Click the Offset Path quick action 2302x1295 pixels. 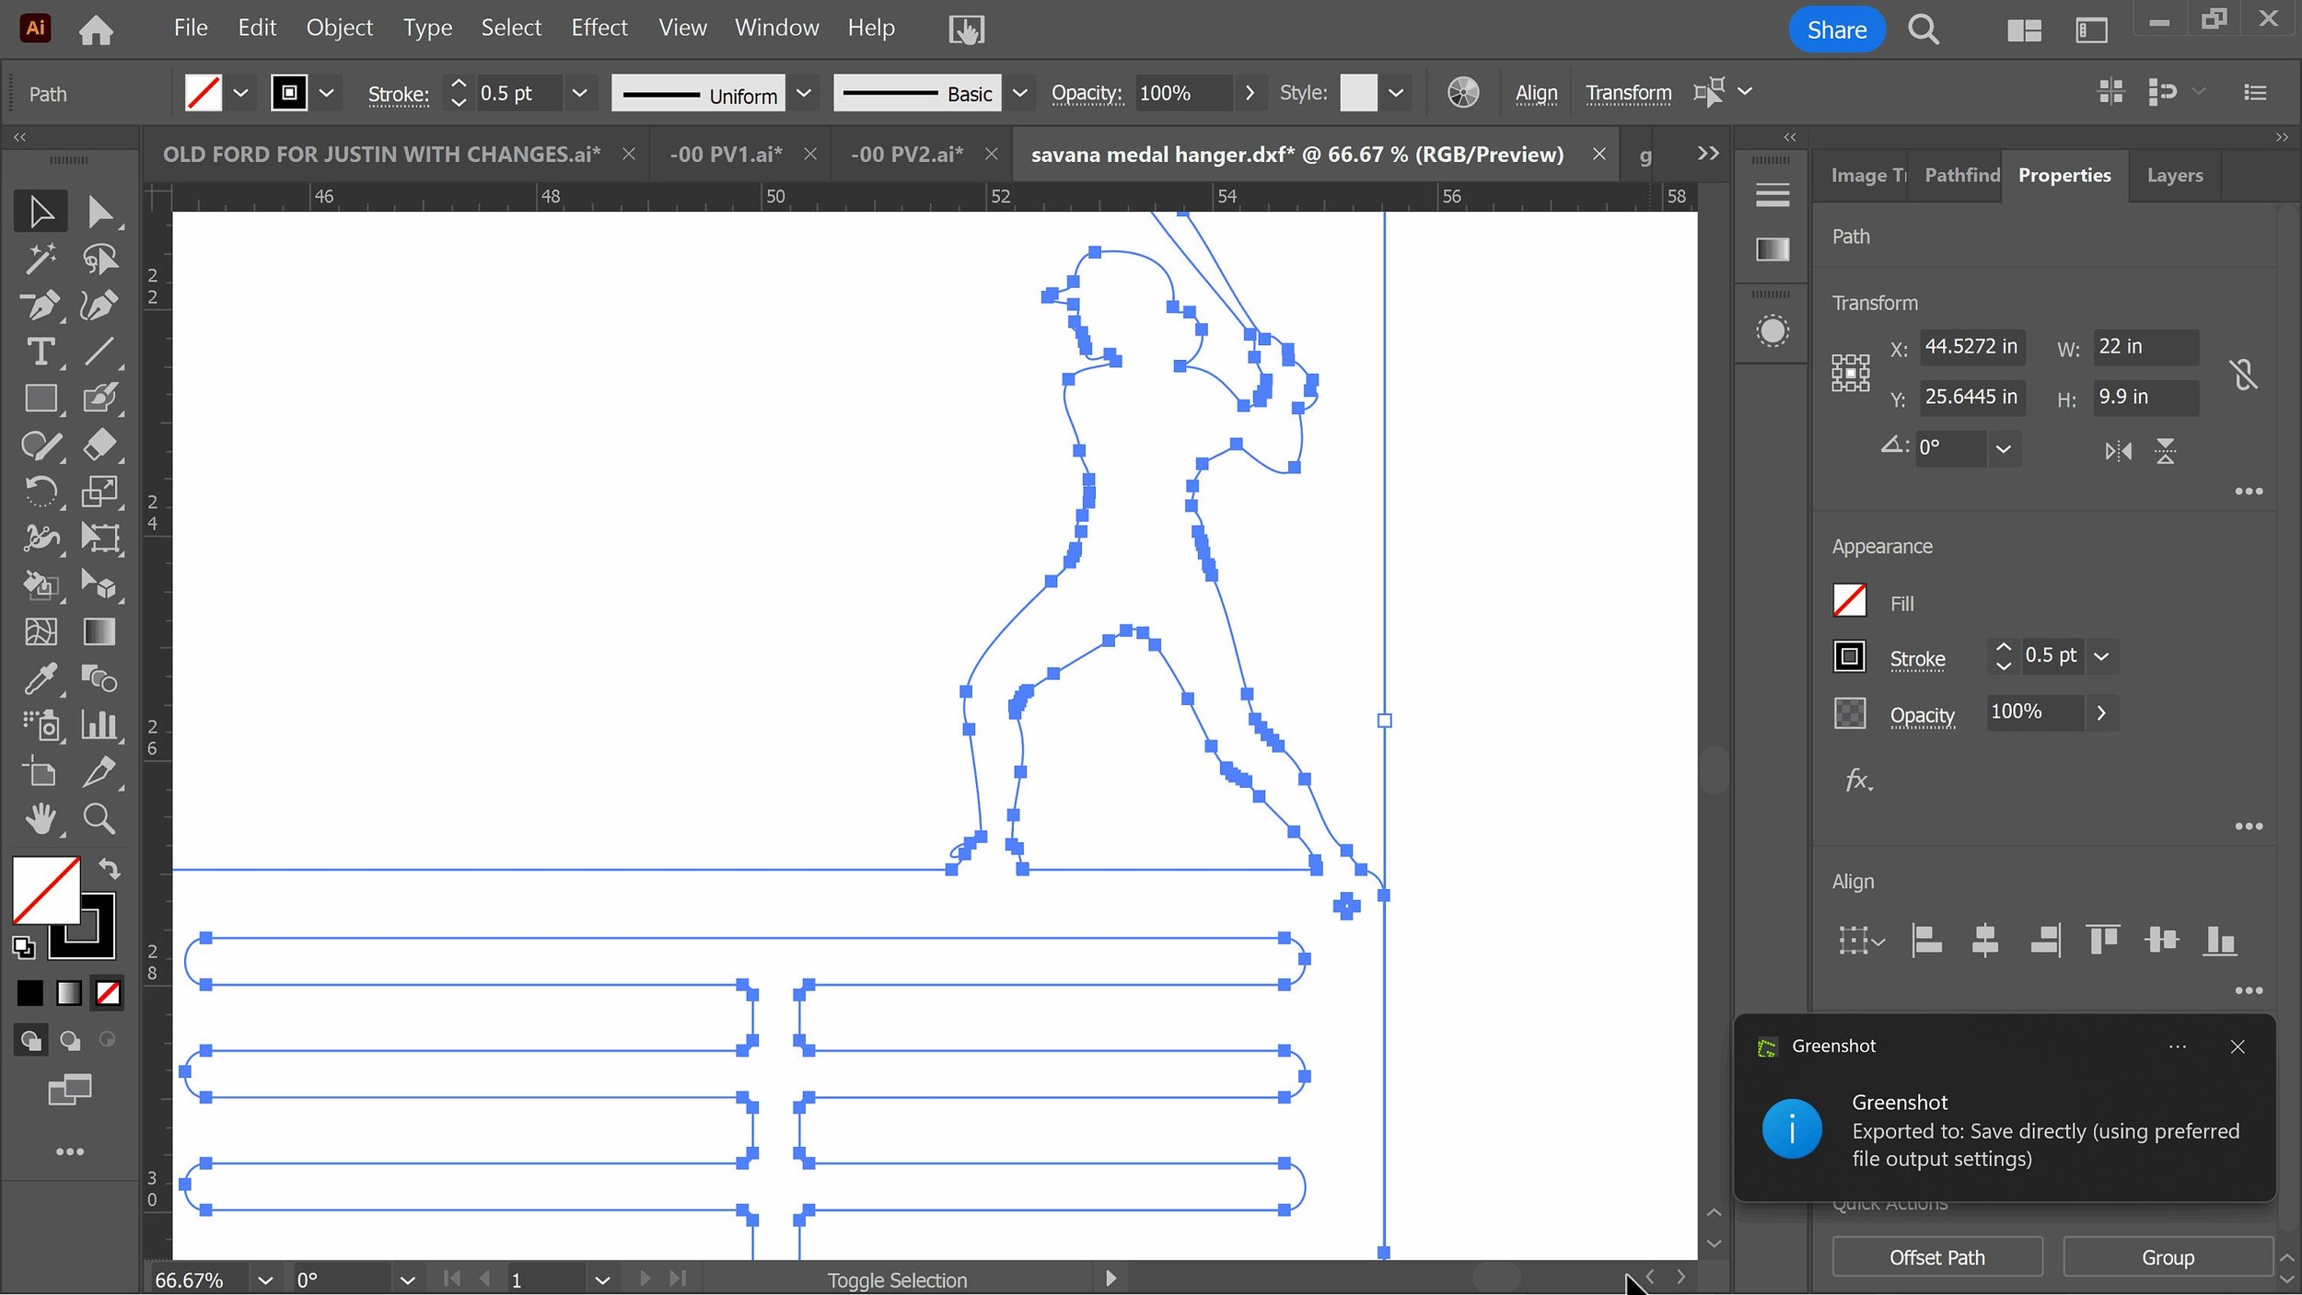1936,1256
